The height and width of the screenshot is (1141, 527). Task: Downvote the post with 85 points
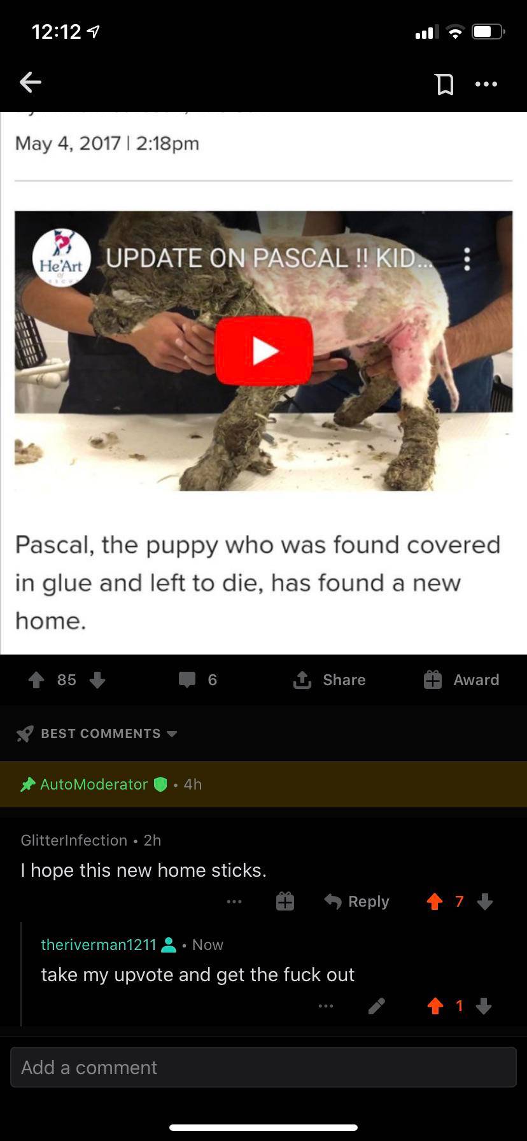97,680
